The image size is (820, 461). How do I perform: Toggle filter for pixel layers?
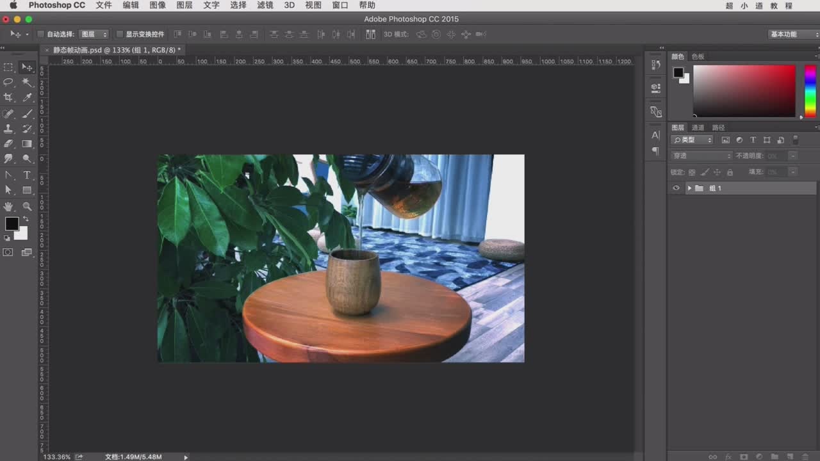pyautogui.click(x=726, y=140)
